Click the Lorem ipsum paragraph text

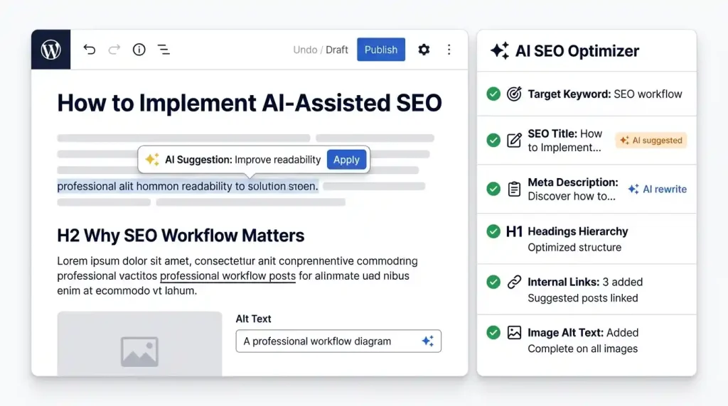coord(237,276)
